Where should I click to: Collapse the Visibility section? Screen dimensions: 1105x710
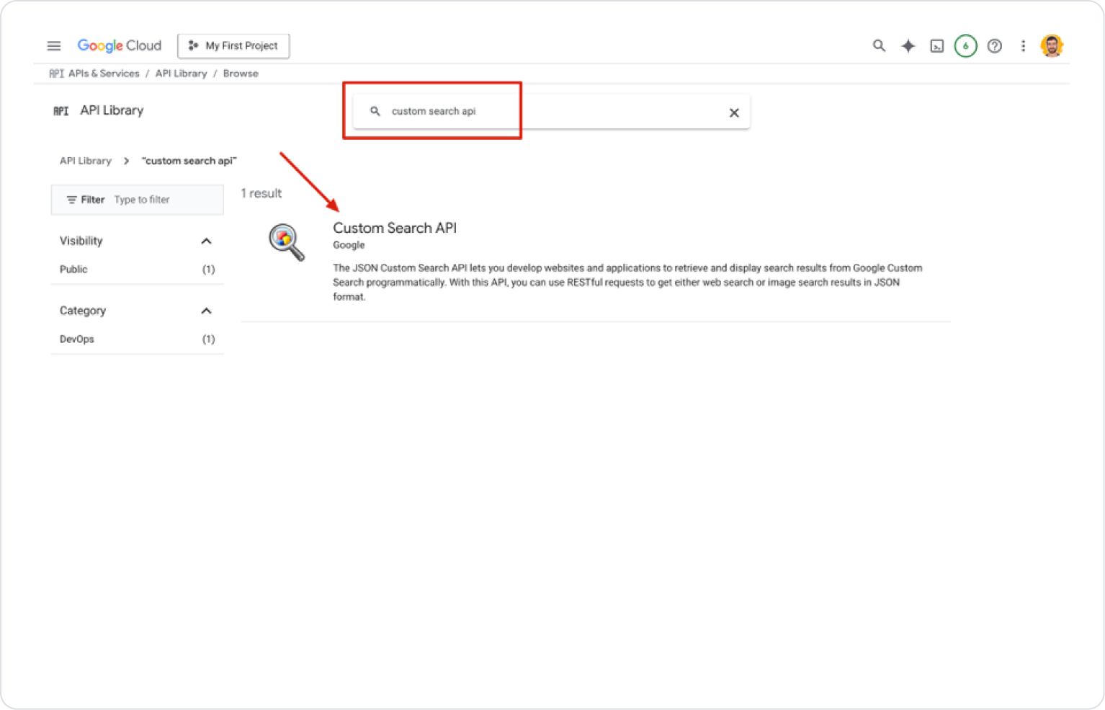click(x=206, y=241)
